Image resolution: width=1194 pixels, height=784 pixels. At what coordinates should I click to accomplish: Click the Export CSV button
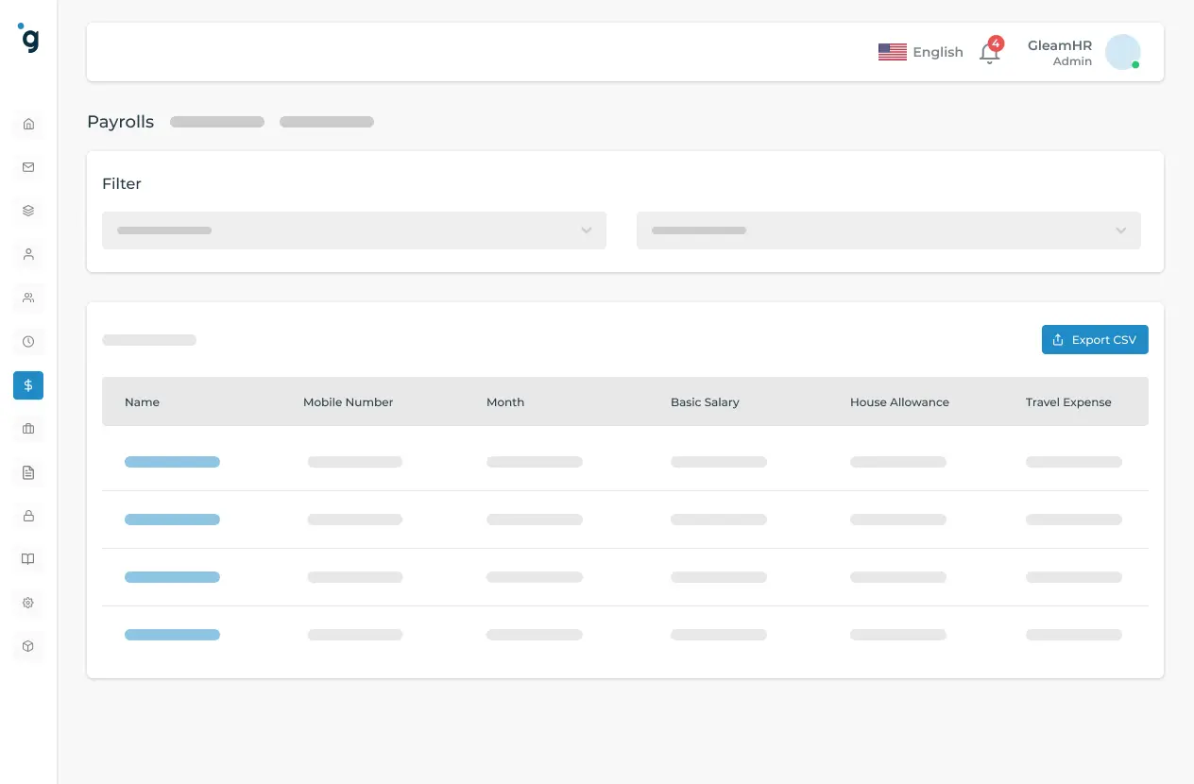(x=1095, y=340)
